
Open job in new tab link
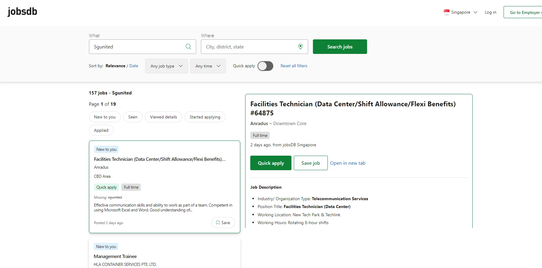pos(348,163)
